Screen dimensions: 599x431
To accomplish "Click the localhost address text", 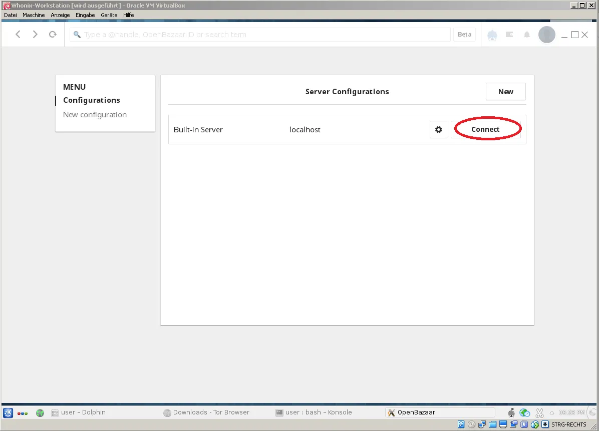I will (305, 130).
